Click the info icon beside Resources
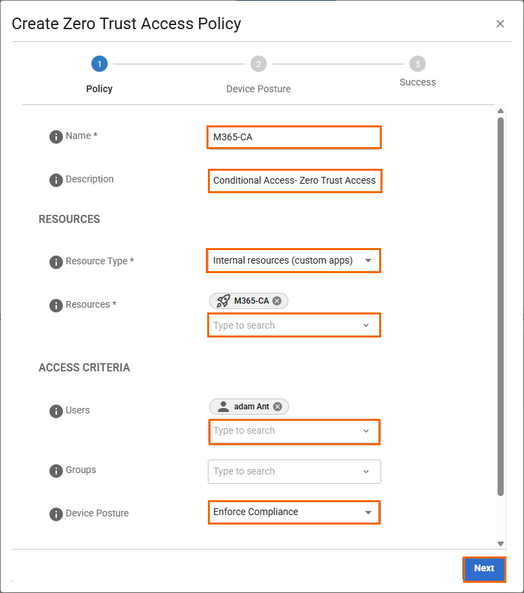This screenshot has height=593, width=524. click(x=56, y=305)
